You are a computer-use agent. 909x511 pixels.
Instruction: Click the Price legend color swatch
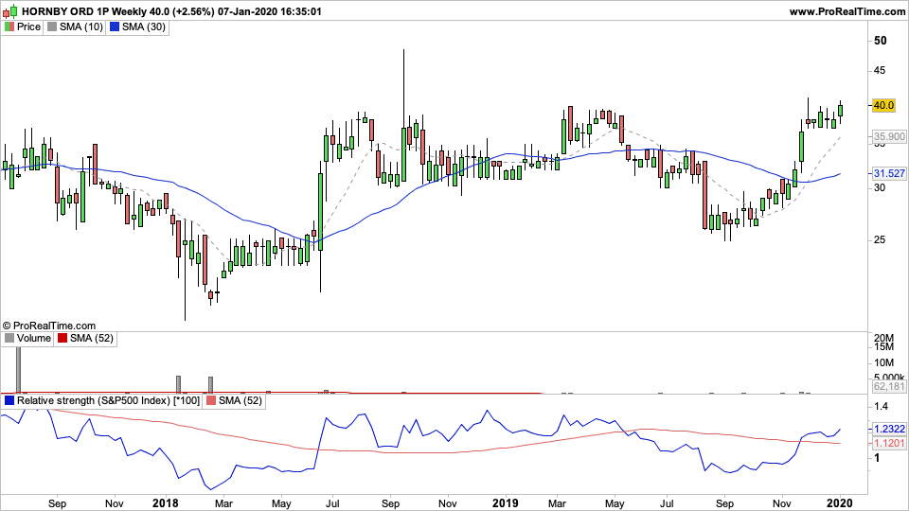click(9, 26)
